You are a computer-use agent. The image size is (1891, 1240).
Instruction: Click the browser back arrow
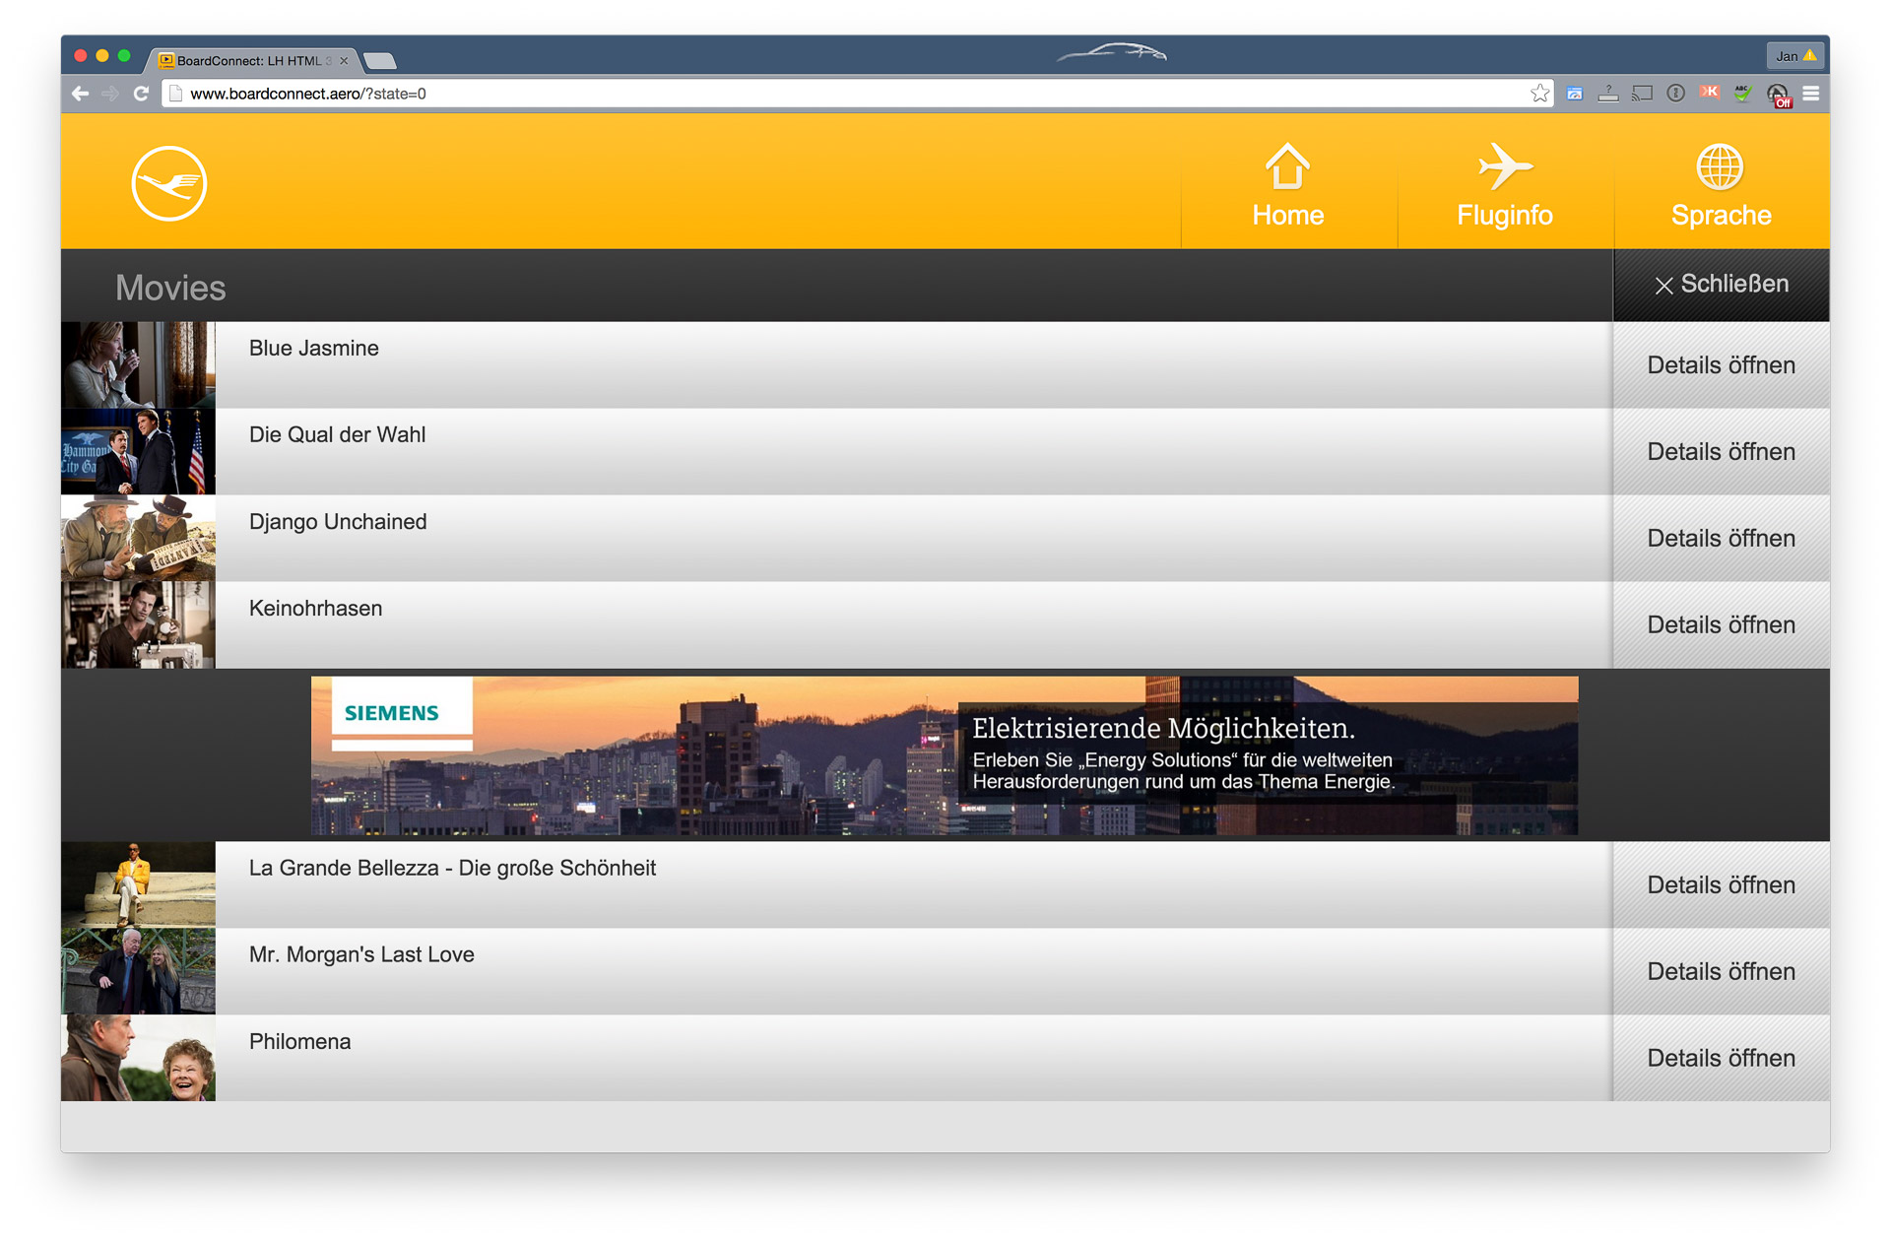click(x=81, y=94)
